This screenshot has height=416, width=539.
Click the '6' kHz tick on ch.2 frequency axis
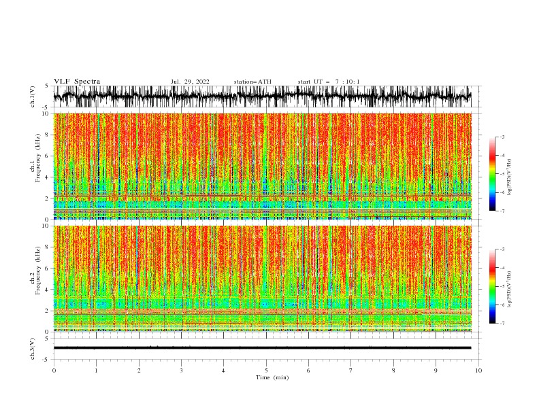click(x=47, y=268)
